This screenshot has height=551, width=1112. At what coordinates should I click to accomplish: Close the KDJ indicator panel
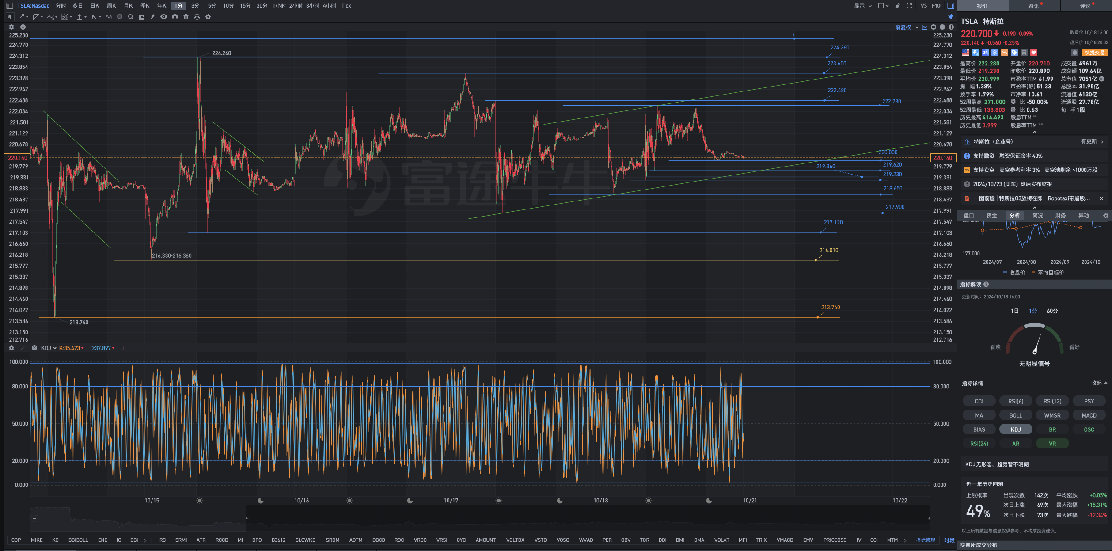(x=34, y=348)
